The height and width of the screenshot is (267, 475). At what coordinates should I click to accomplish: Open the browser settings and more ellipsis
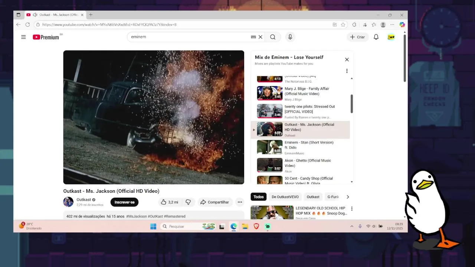393,24
